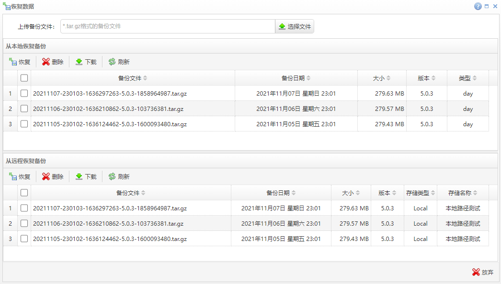Click the help question mark icon

(x=478, y=7)
